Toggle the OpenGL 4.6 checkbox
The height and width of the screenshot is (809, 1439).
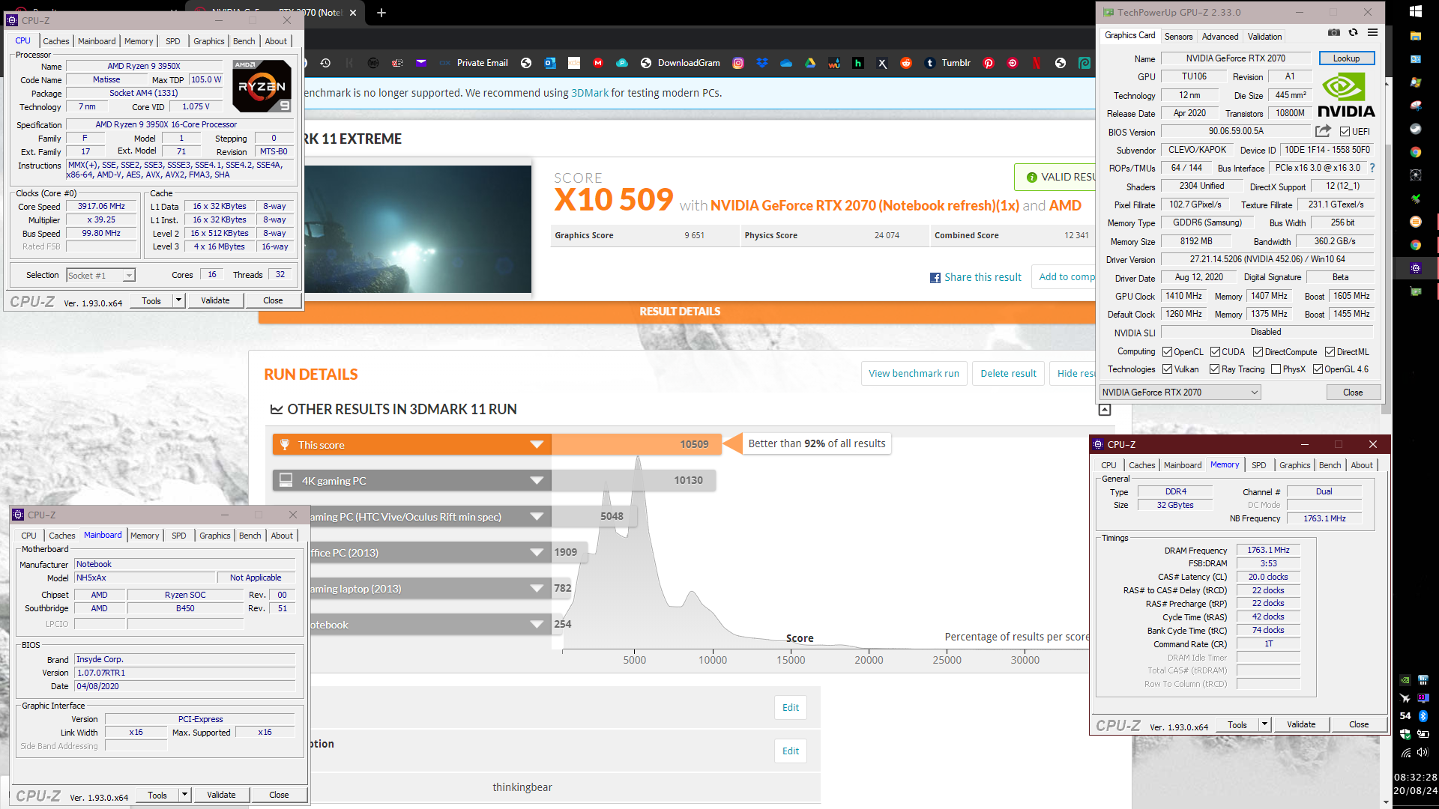pos(1318,369)
